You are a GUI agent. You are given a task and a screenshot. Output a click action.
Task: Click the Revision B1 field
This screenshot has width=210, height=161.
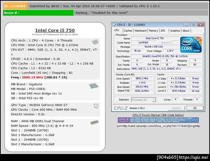(195, 65)
